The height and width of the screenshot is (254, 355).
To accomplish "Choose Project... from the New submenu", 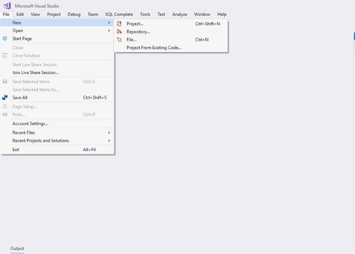I will 171,23.
